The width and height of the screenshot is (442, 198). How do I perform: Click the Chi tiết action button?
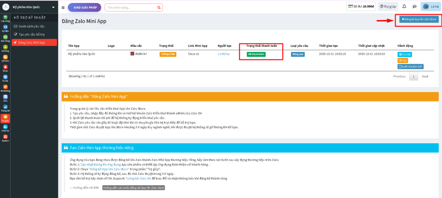[404, 55]
